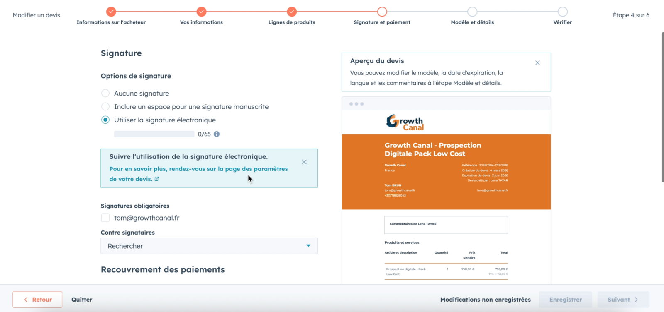Click the Quitter button
The image size is (664, 312).
pyautogui.click(x=82, y=300)
